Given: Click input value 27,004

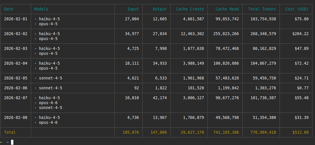Looking at the screenshot, I should (132, 19).
